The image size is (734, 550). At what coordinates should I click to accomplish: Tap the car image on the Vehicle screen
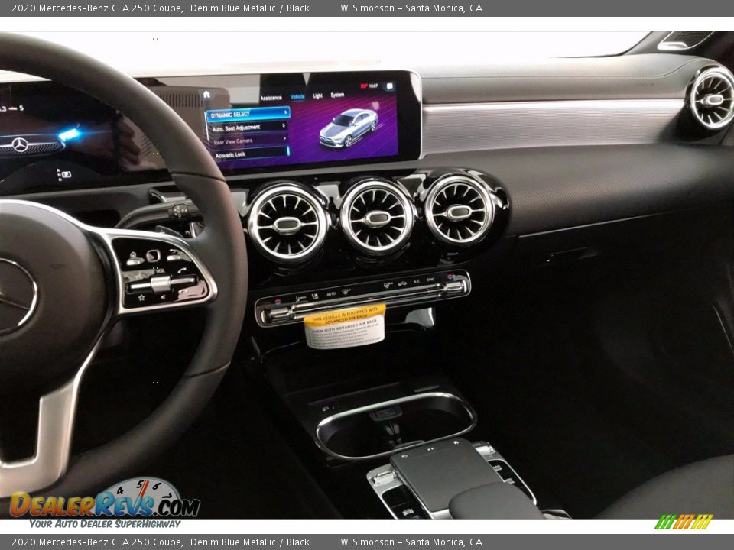(x=349, y=128)
